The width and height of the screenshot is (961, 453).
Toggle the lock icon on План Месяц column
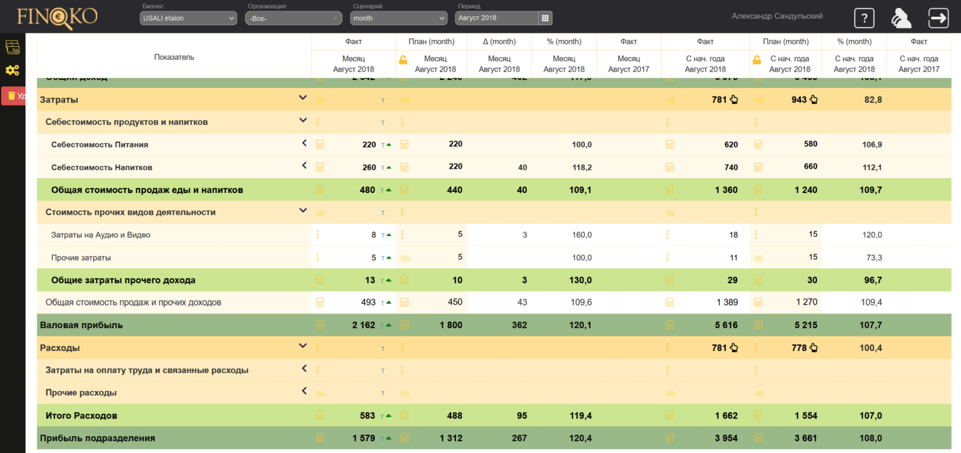[404, 60]
